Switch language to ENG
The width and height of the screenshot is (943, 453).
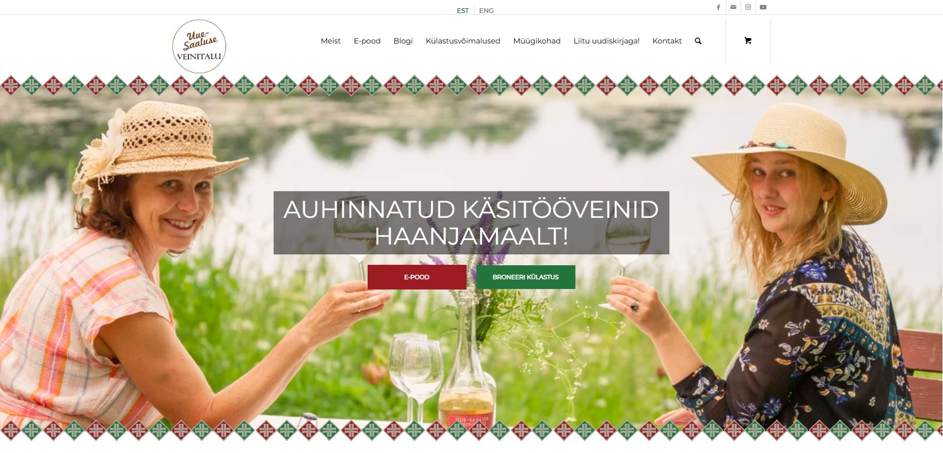point(486,10)
